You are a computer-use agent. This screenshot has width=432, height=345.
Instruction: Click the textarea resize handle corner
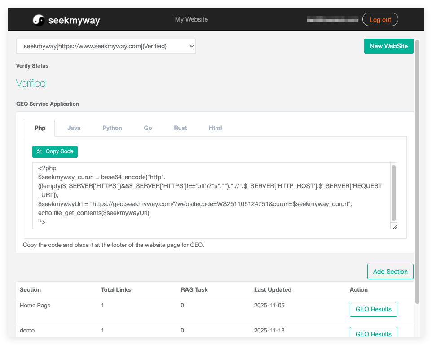[395, 227]
